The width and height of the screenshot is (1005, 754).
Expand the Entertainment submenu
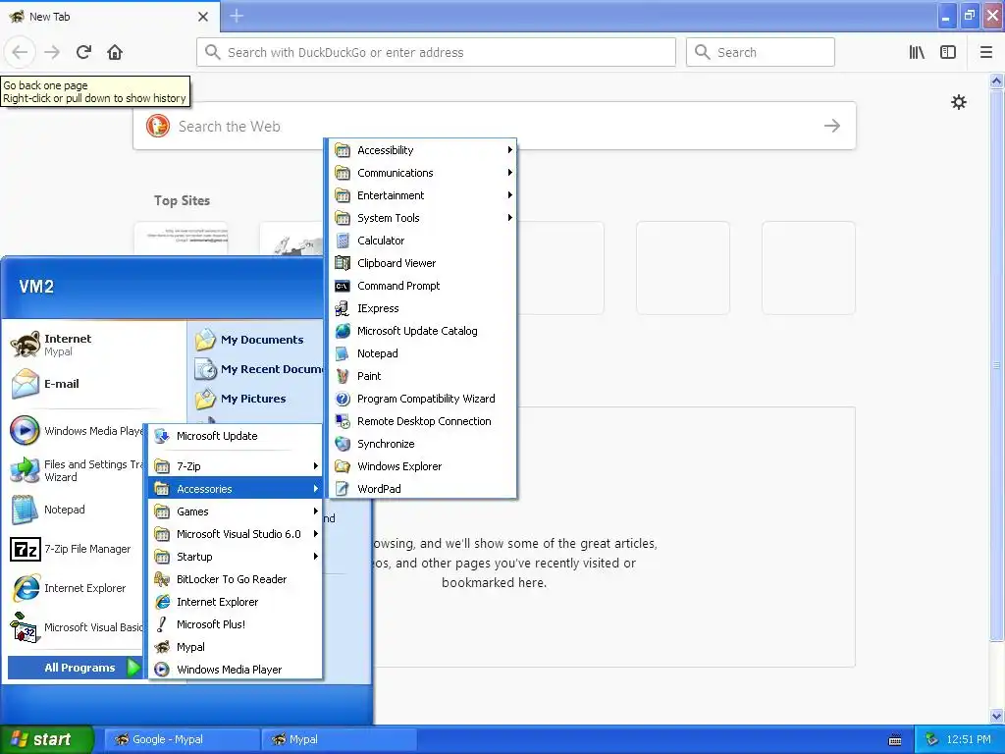pyautogui.click(x=422, y=195)
